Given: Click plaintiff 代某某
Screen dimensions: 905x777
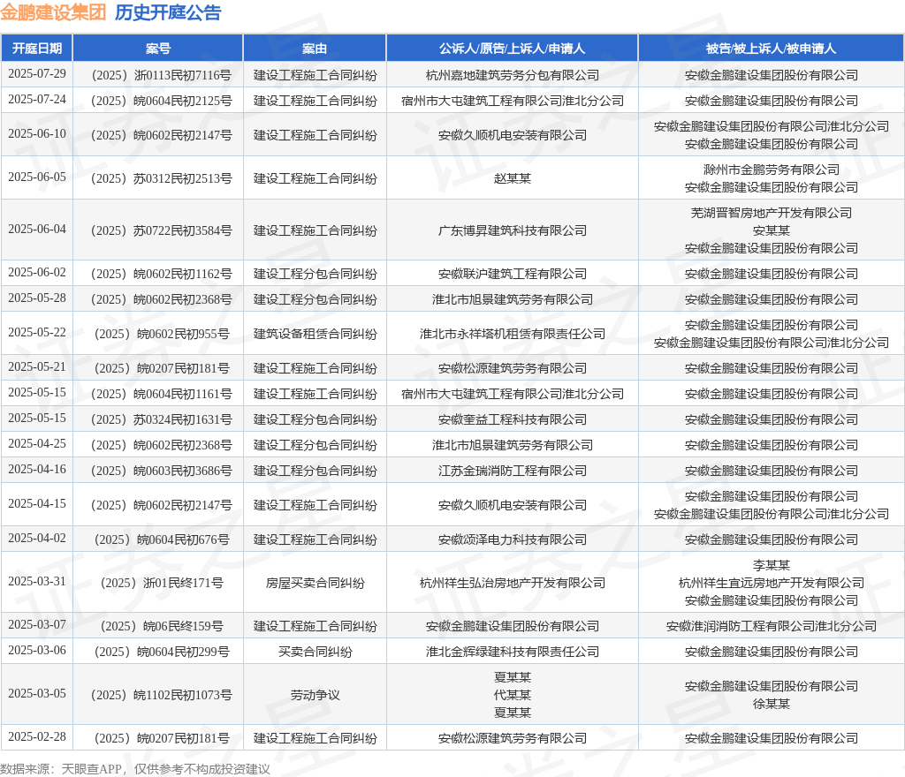Looking at the screenshot, I should (512, 695).
